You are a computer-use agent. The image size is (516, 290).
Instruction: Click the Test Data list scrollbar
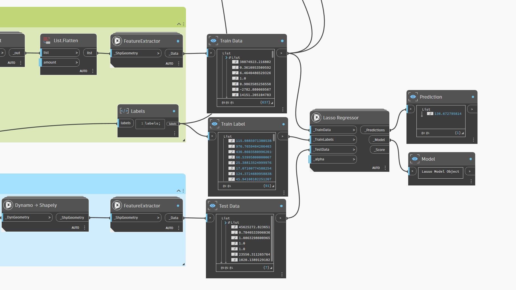272,238
